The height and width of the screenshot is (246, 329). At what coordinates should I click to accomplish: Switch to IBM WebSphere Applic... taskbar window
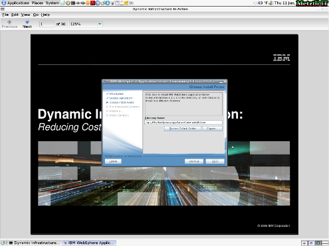pyautogui.click(x=89, y=243)
